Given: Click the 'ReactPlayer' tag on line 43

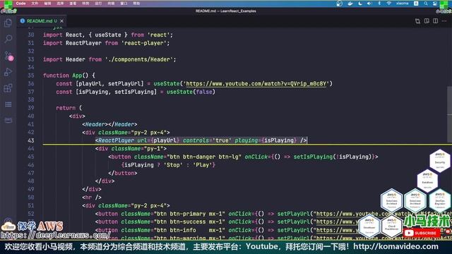Looking at the screenshot, I should (116, 140).
